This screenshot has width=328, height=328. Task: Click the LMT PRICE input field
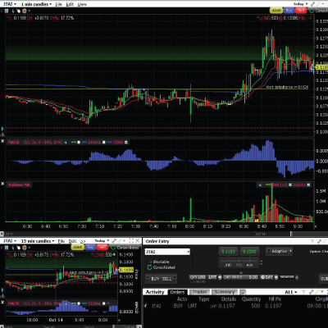click(x=240, y=277)
